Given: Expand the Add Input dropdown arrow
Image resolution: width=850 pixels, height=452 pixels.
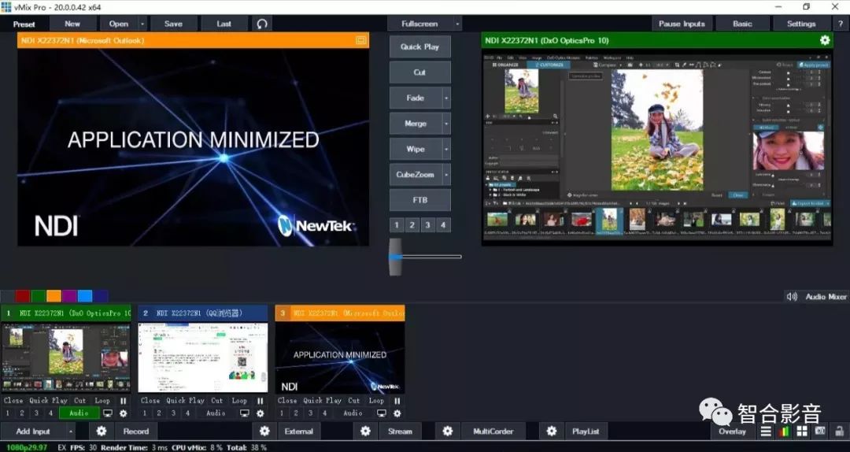Looking at the screenshot, I should coord(71,432).
